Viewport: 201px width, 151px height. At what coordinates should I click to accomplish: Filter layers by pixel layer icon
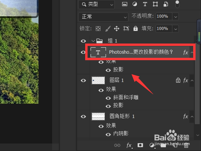125,4
